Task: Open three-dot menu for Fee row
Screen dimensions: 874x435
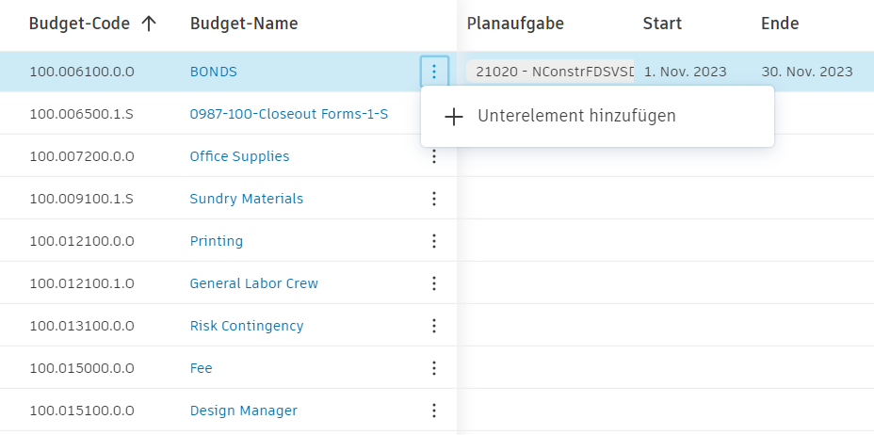Action: click(x=434, y=368)
